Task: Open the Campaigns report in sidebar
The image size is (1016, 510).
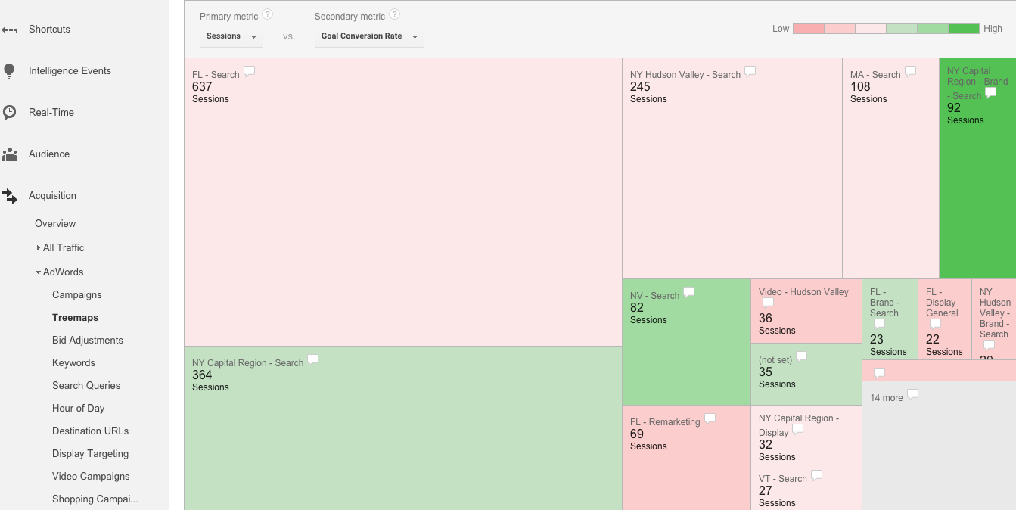Action: tap(76, 295)
